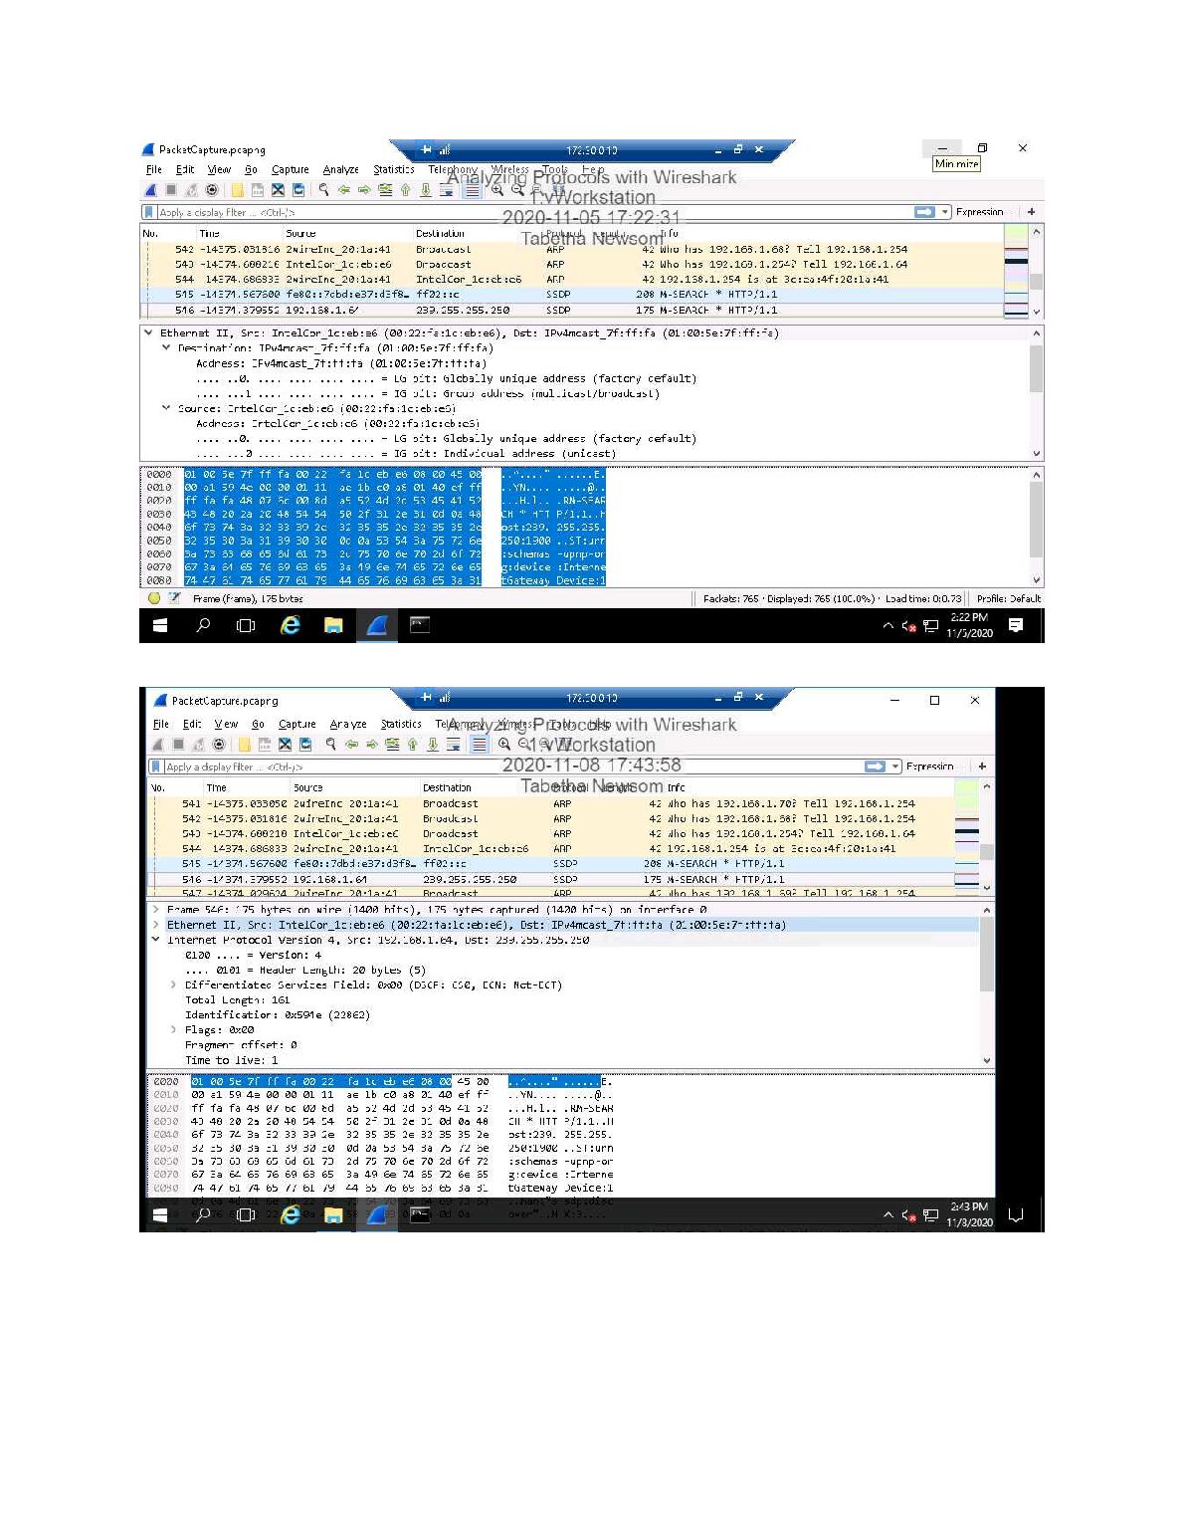Select packet 541 asking for 192.168.1.70

550,803
